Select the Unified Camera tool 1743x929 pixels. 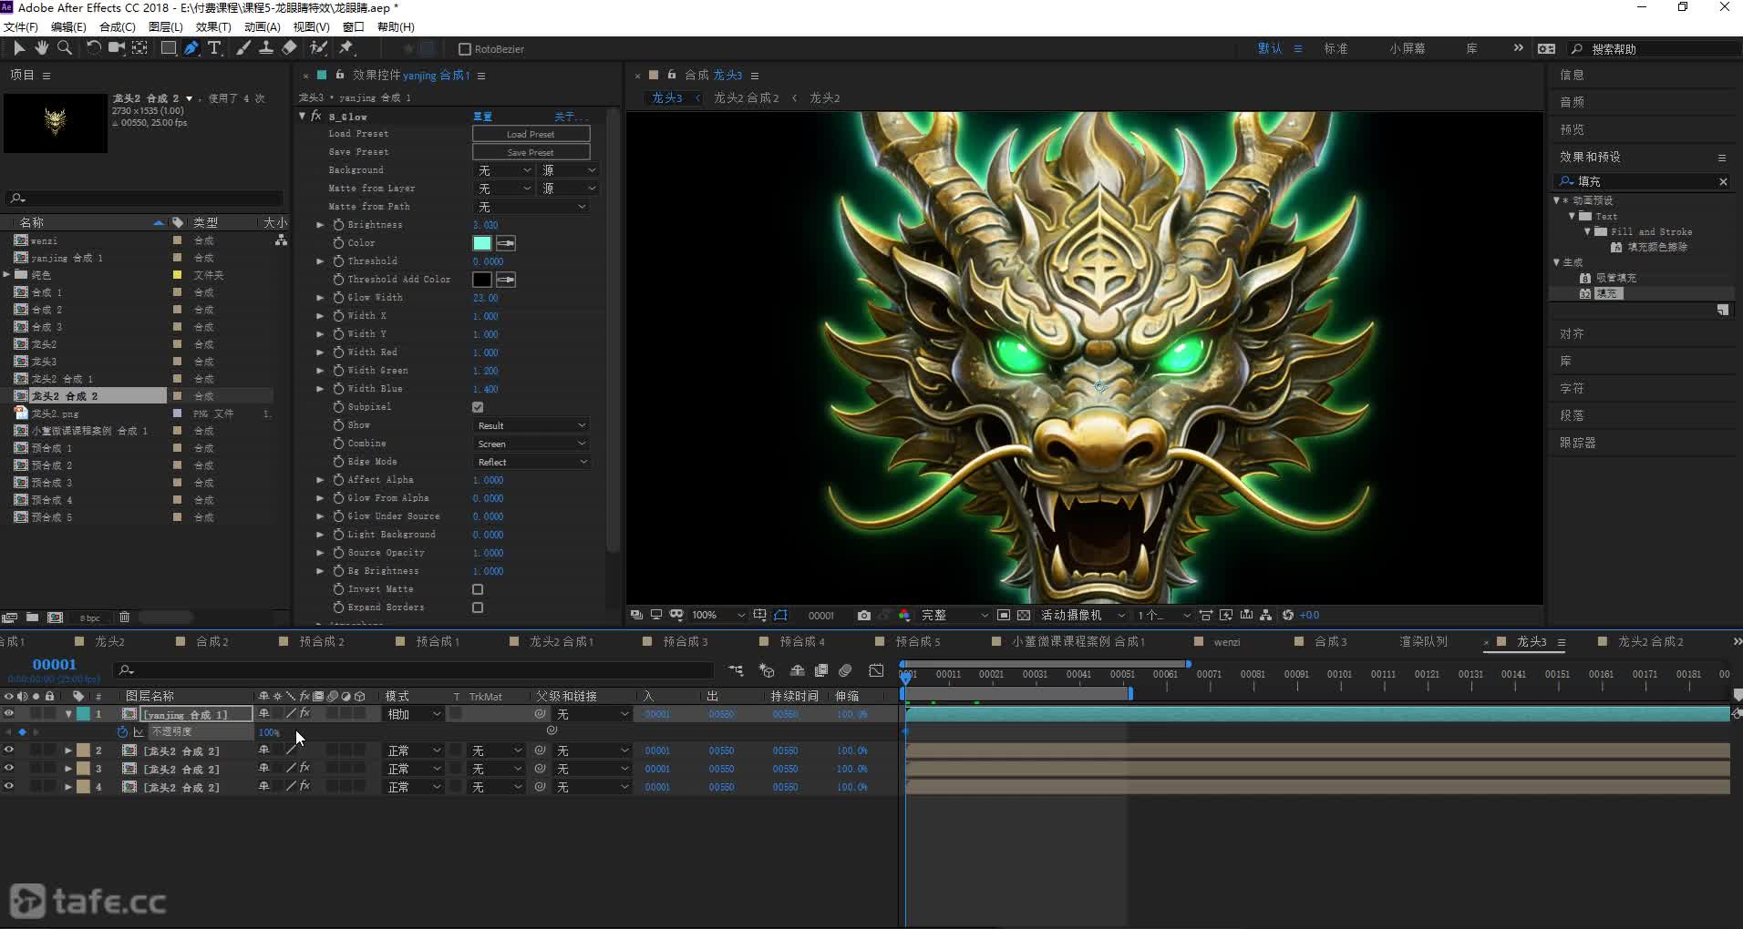(x=117, y=48)
